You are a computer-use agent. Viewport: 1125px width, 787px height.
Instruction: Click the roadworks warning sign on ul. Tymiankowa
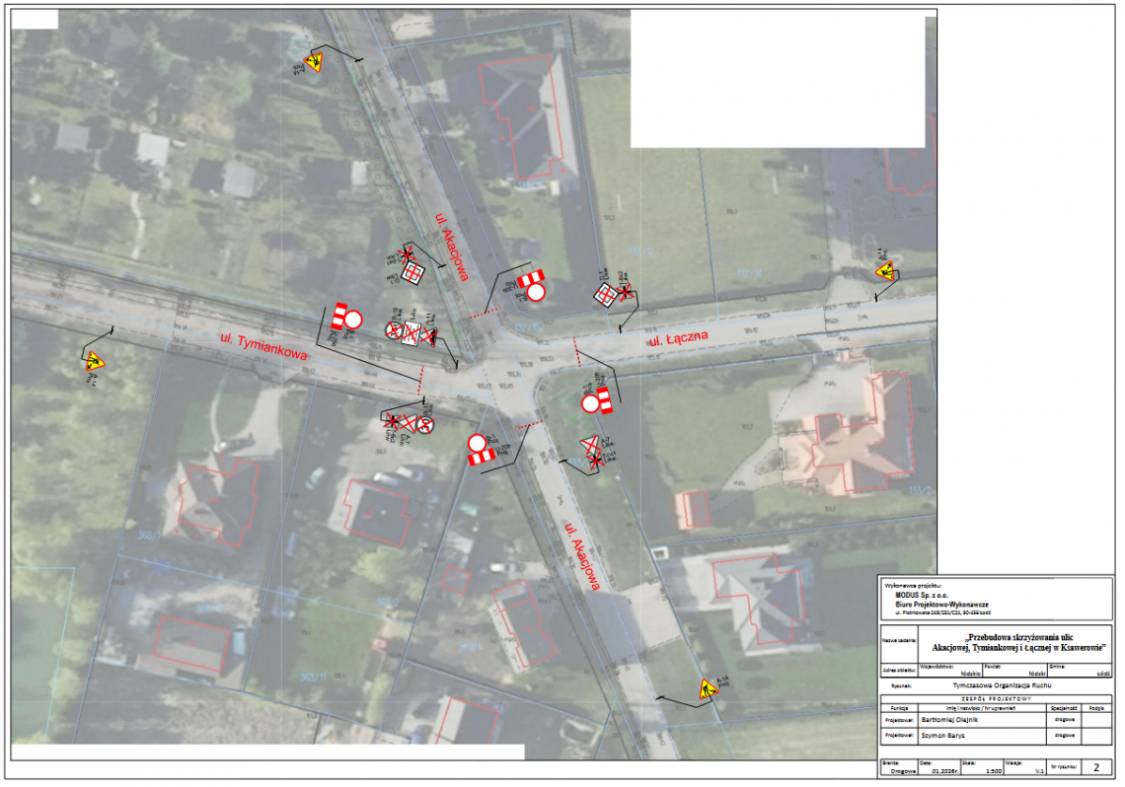tap(94, 362)
